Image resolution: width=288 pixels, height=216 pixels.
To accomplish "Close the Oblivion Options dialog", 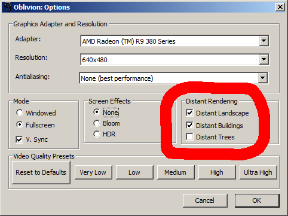I will tap(280, 7).
